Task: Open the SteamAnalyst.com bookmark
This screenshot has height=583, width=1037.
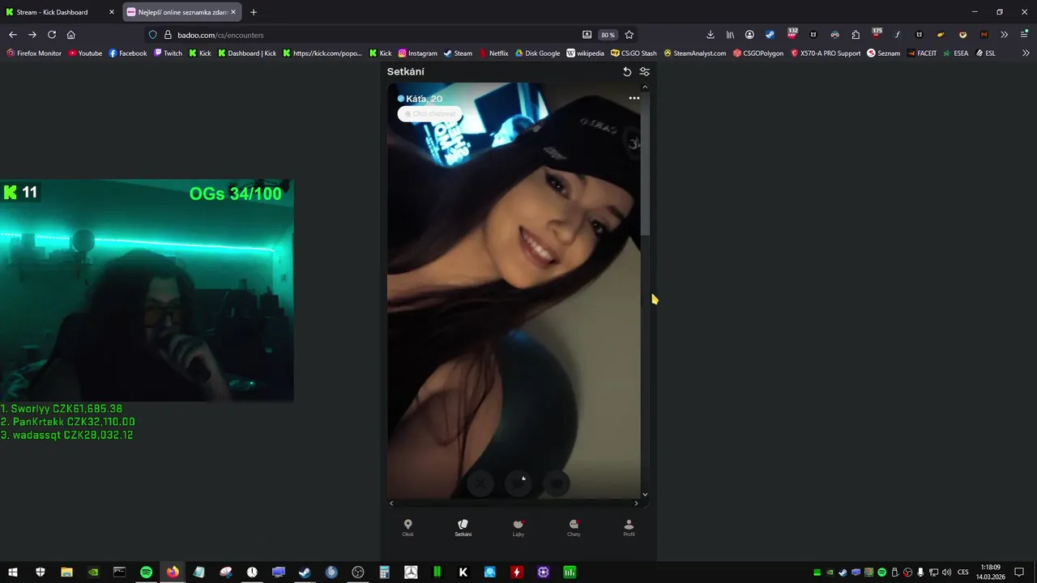Action: (695, 53)
